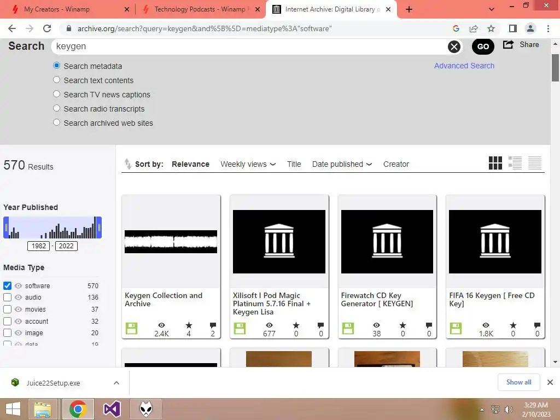Screen dimensions: 560x420
Task: Clear the keygen search field with X icon
Action: pos(454,46)
